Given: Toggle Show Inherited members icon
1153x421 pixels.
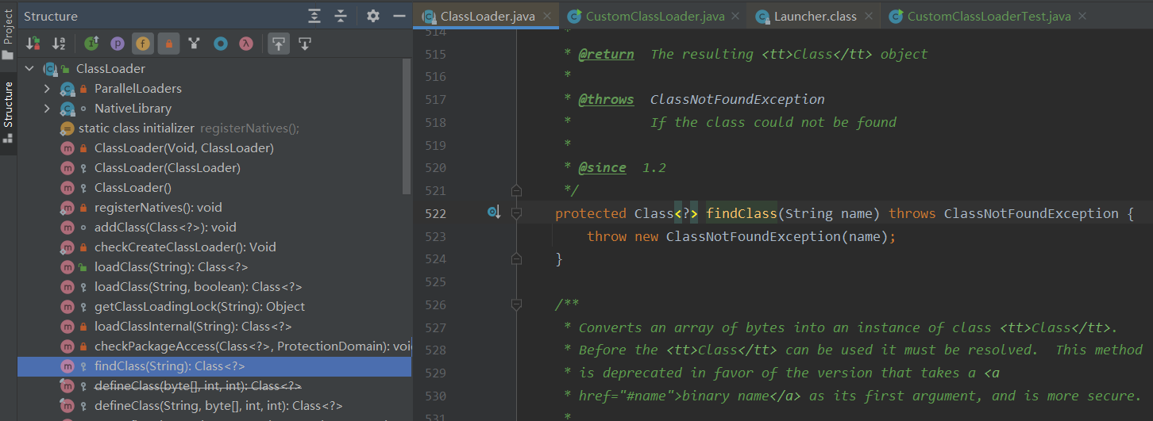Looking at the screenshot, I should [x=91, y=44].
